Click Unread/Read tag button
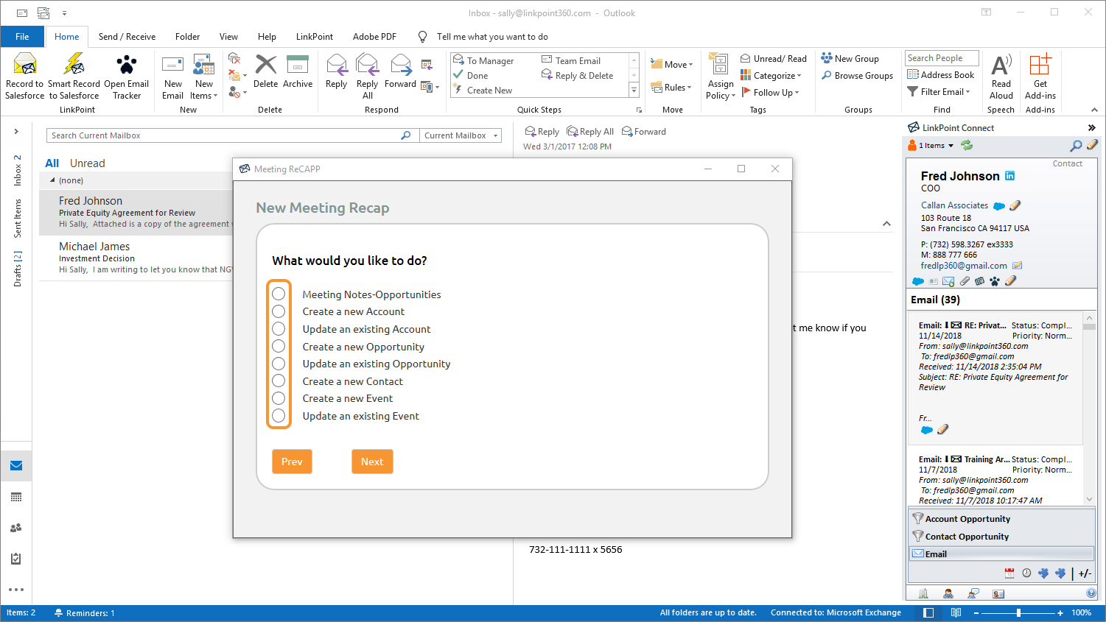 773,59
